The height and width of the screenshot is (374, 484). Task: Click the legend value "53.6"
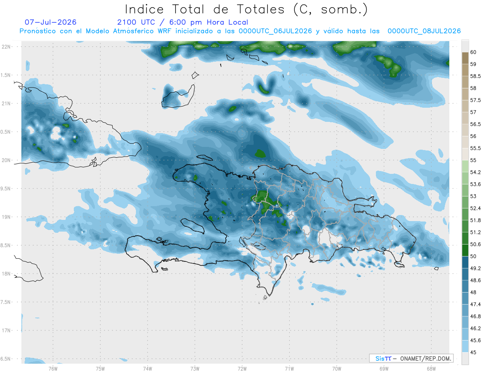point(476,184)
